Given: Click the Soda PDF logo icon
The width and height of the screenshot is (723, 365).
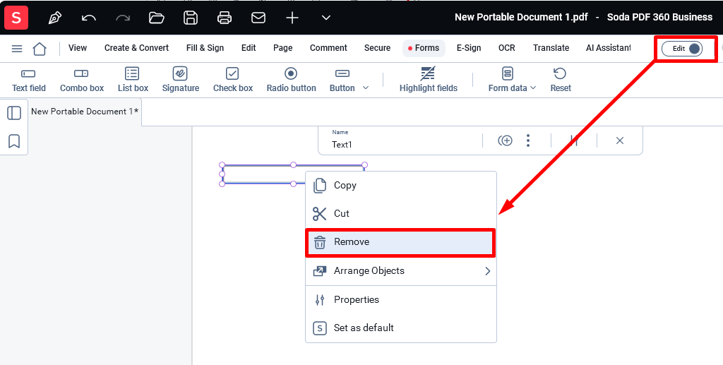Looking at the screenshot, I should tap(16, 18).
